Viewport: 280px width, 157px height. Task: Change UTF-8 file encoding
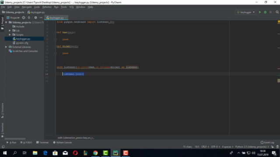point(215,147)
